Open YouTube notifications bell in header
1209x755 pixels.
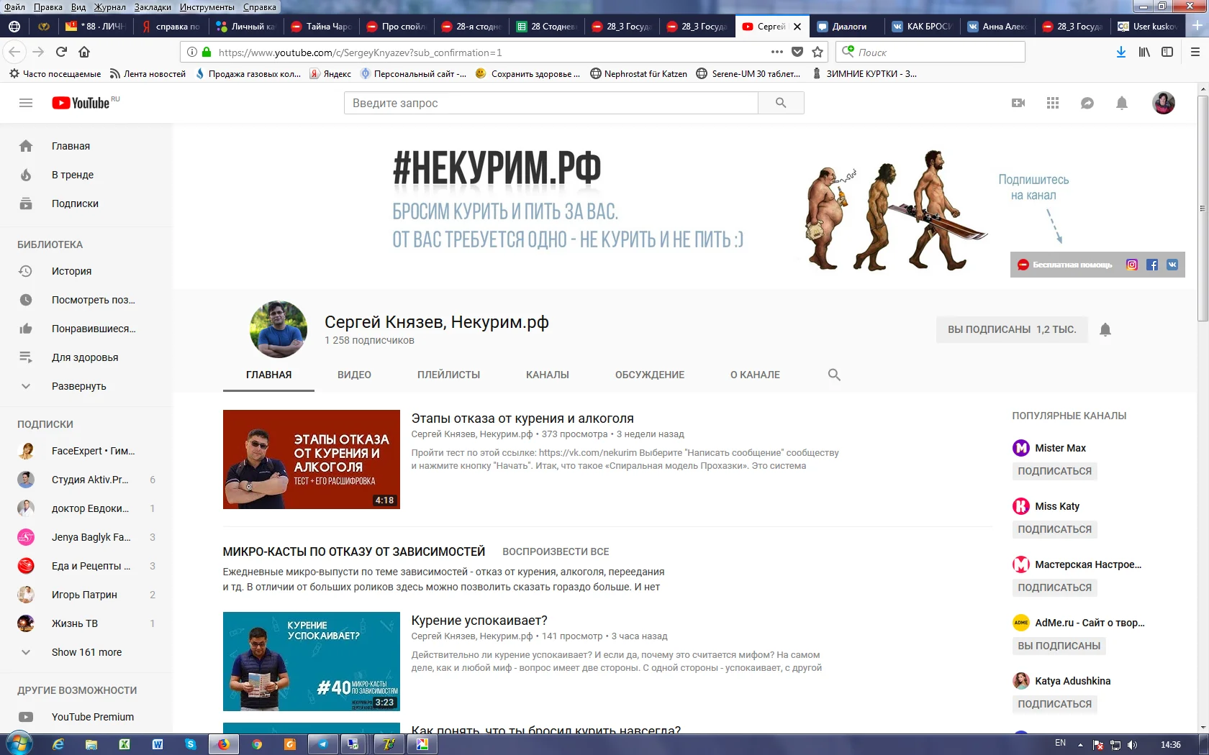point(1122,103)
